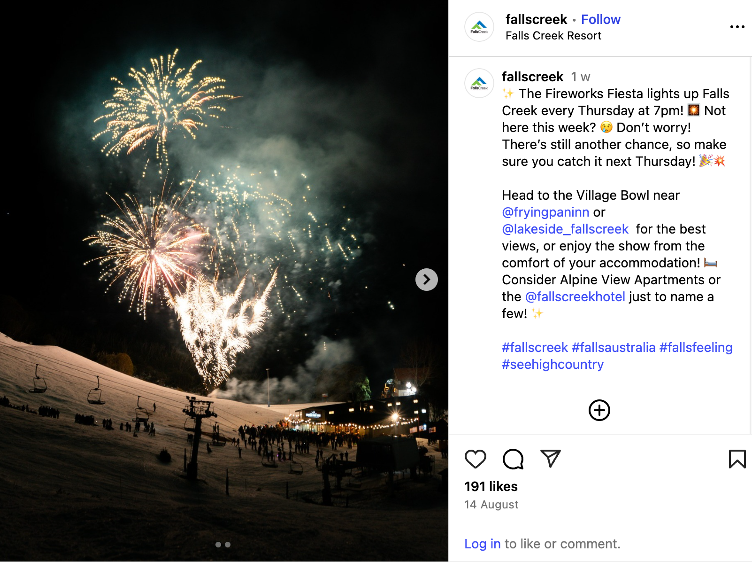Log in to like or comment

click(x=483, y=544)
